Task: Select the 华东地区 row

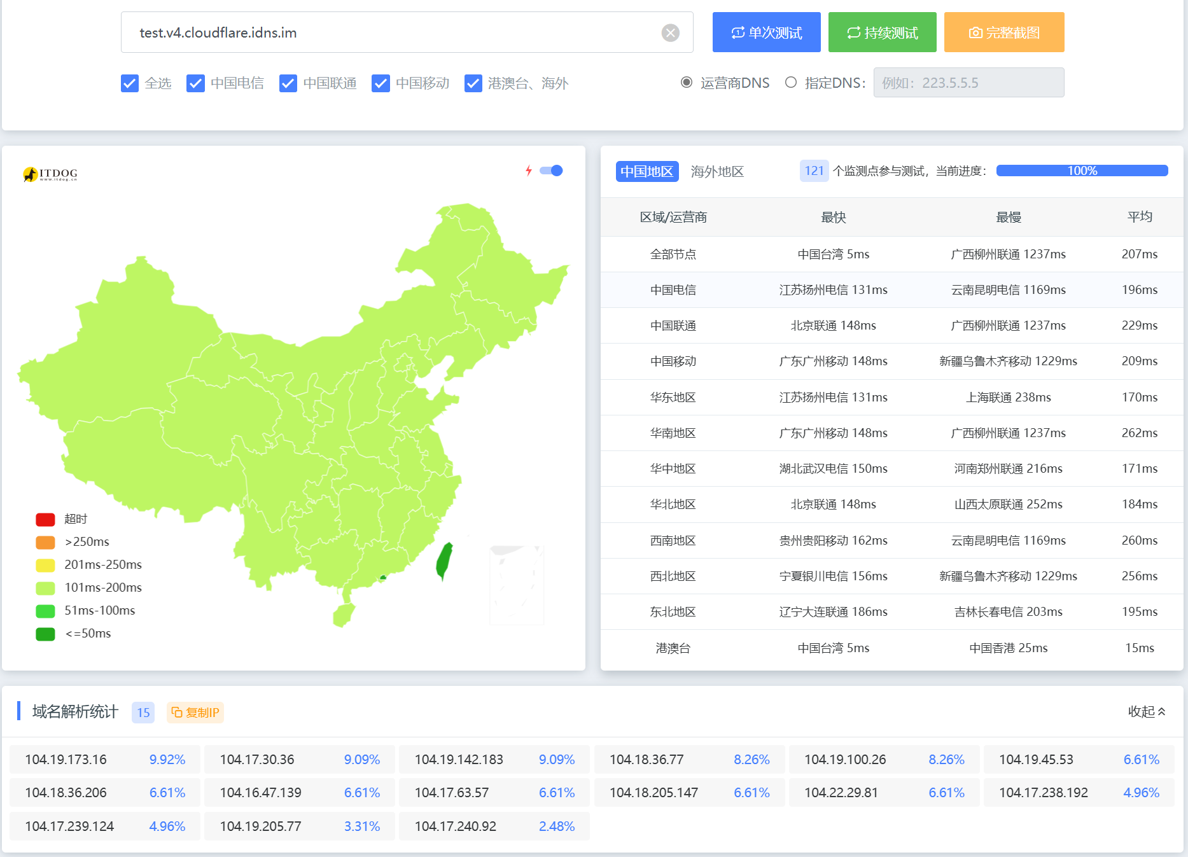Action: pyautogui.click(x=891, y=397)
